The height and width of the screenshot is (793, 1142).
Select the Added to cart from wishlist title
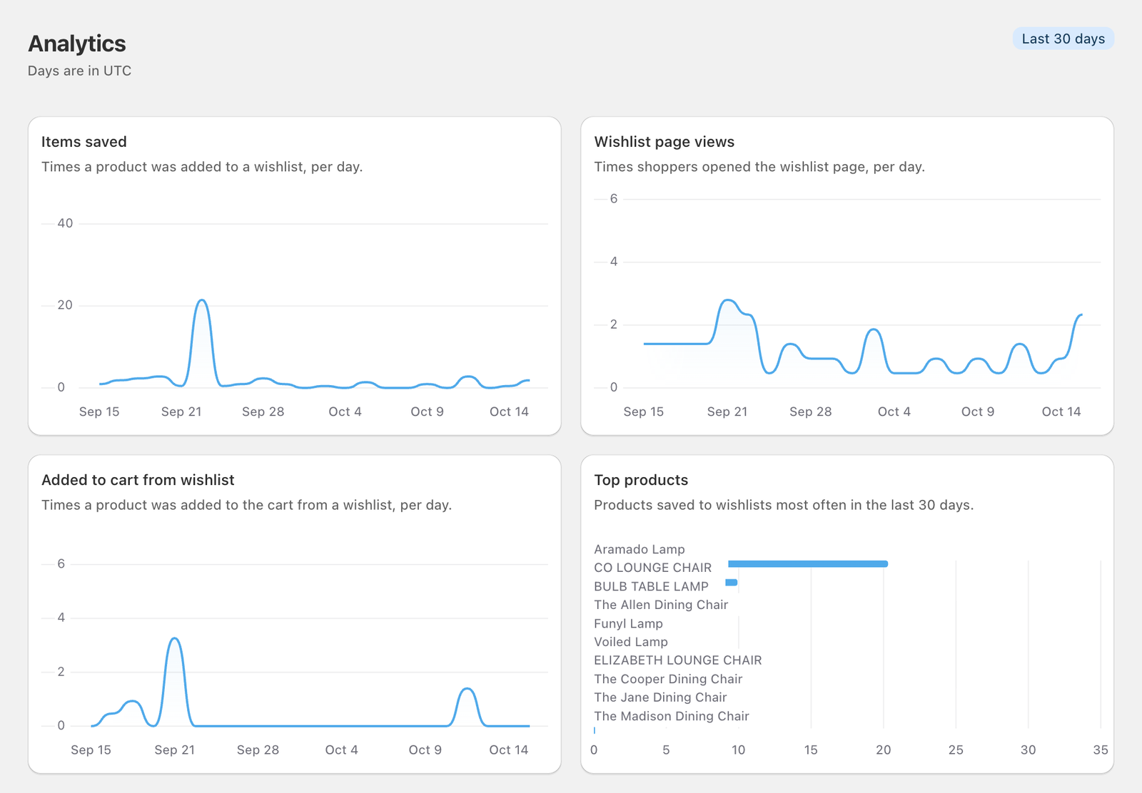(x=138, y=480)
